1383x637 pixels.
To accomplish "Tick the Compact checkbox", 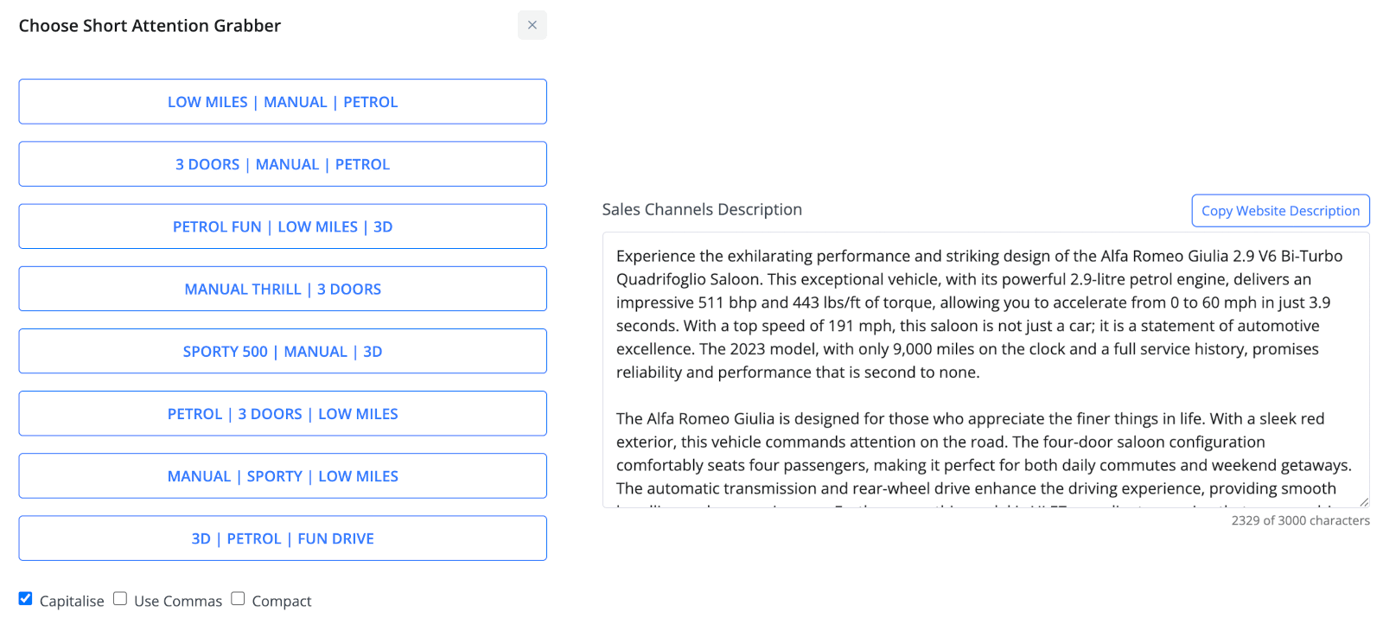I will point(238,599).
